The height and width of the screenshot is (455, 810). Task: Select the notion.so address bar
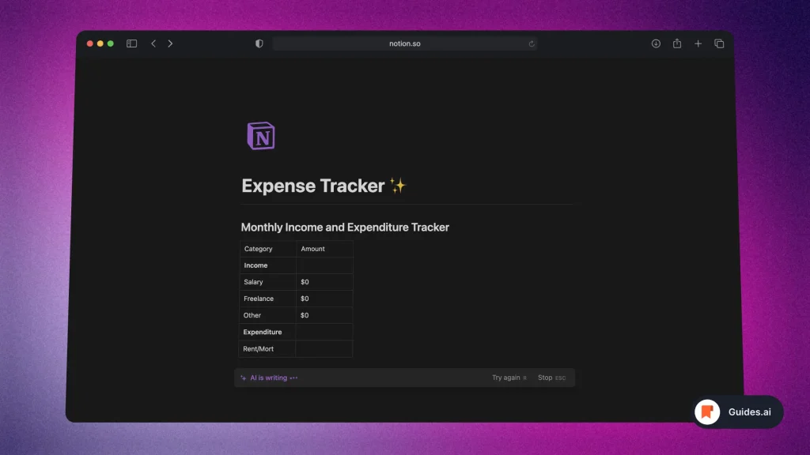pos(405,43)
